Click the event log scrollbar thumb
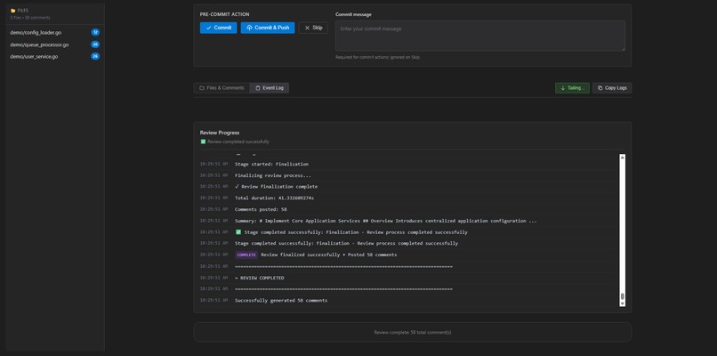Viewport: 717px width, 356px height. pyautogui.click(x=623, y=296)
